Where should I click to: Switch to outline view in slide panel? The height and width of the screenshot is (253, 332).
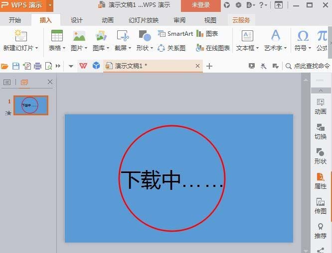click(x=7, y=82)
